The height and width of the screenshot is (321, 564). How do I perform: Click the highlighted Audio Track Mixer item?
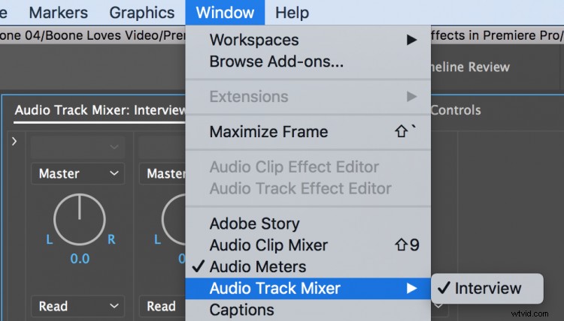pyautogui.click(x=308, y=288)
